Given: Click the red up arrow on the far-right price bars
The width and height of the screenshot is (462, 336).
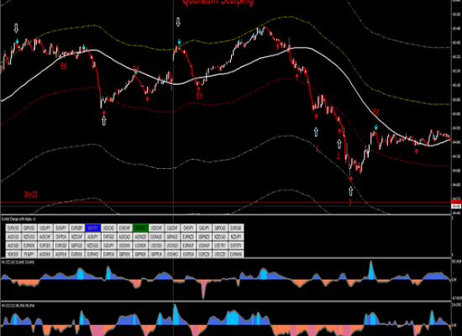Looking at the screenshot, I should click(417, 151).
